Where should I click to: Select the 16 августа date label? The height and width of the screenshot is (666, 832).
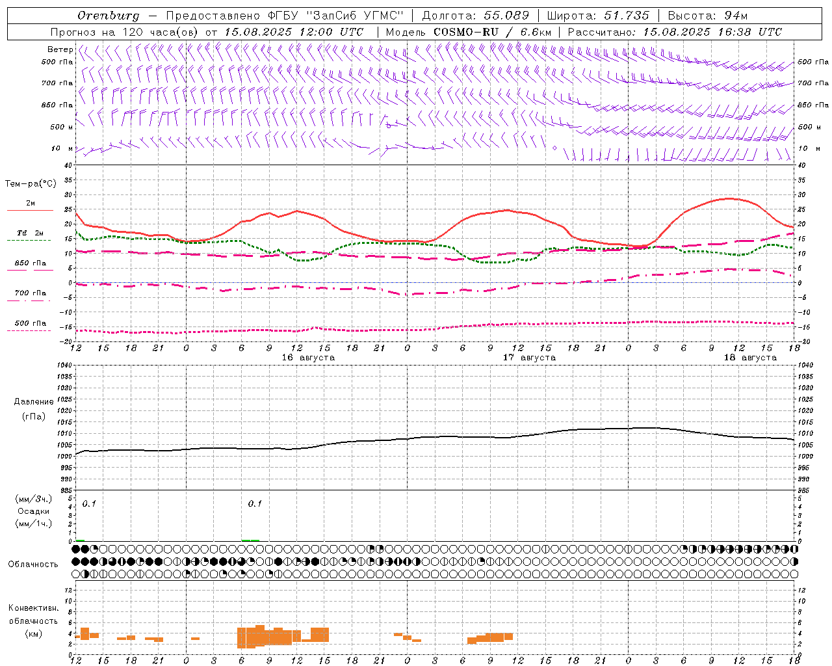308,358
